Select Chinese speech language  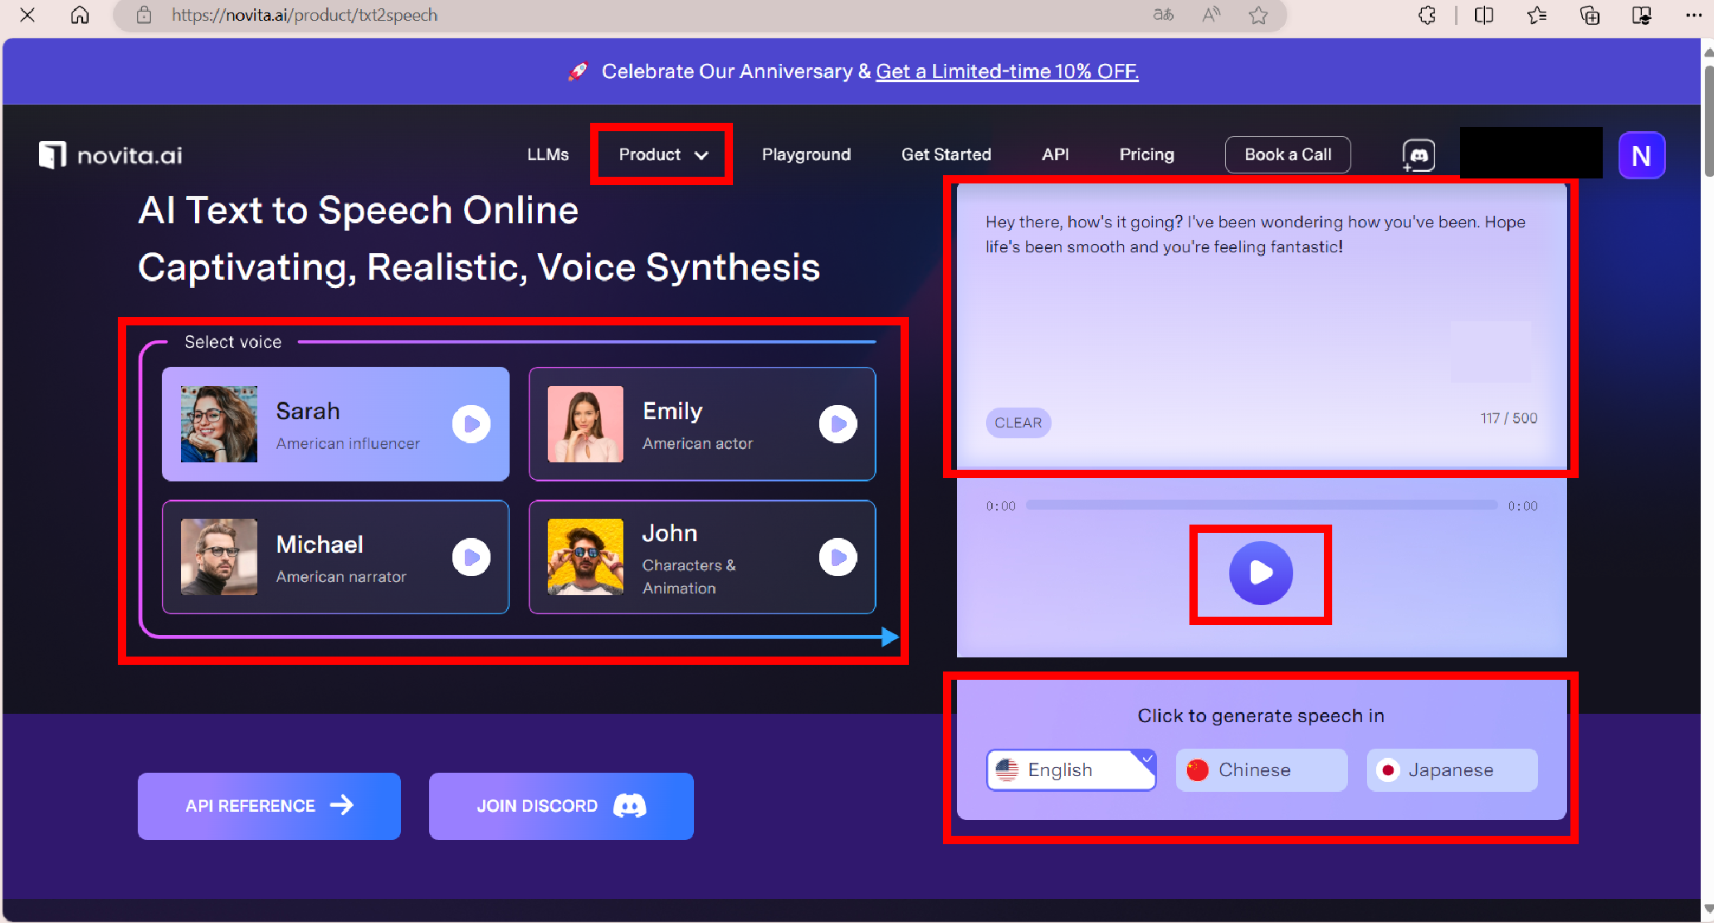1261,770
